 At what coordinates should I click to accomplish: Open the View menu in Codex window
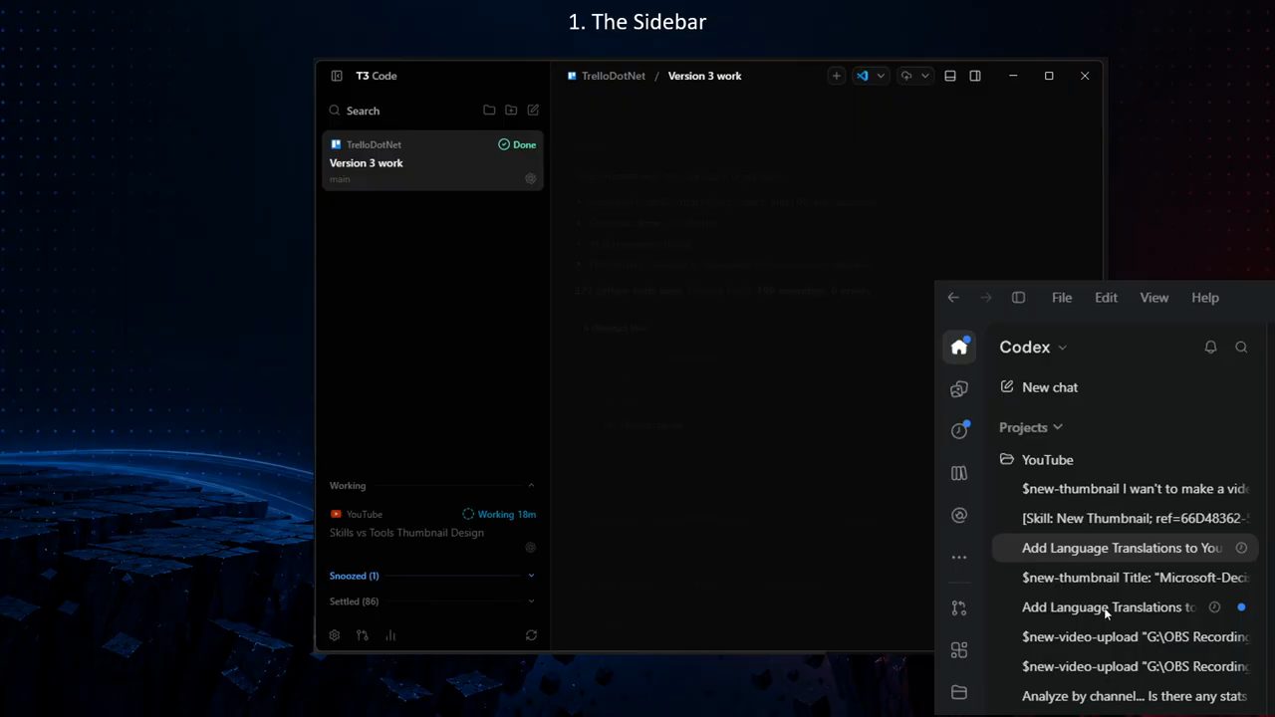coord(1154,298)
